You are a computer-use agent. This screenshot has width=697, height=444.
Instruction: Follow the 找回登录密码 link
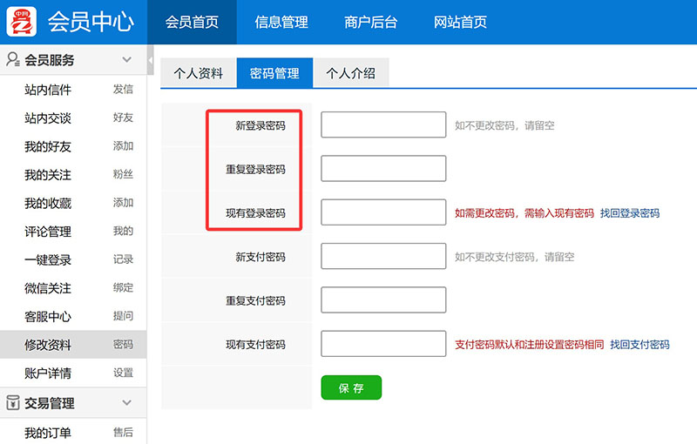(629, 213)
